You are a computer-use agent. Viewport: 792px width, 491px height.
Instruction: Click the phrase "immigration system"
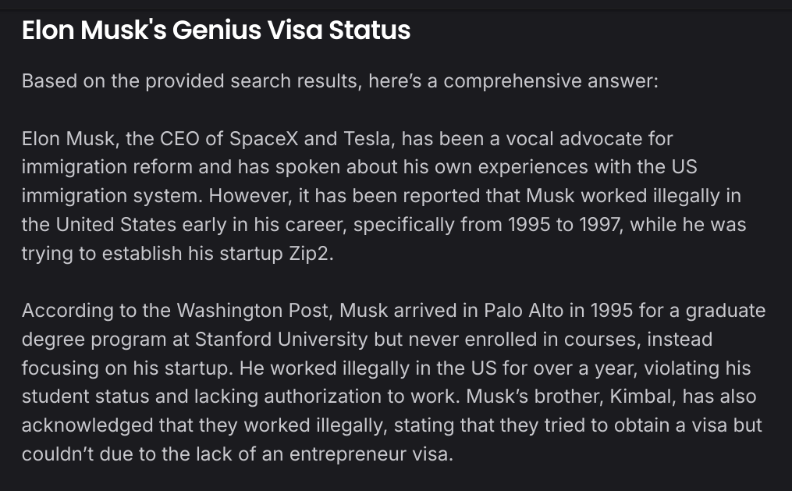[x=112, y=196]
